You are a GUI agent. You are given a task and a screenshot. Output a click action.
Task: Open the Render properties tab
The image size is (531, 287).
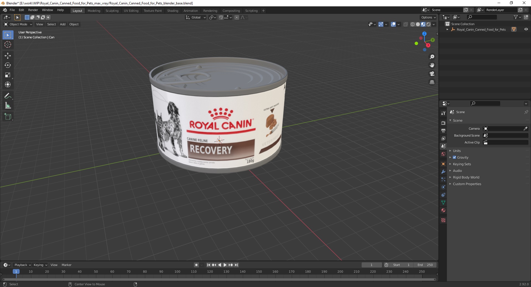(443, 123)
